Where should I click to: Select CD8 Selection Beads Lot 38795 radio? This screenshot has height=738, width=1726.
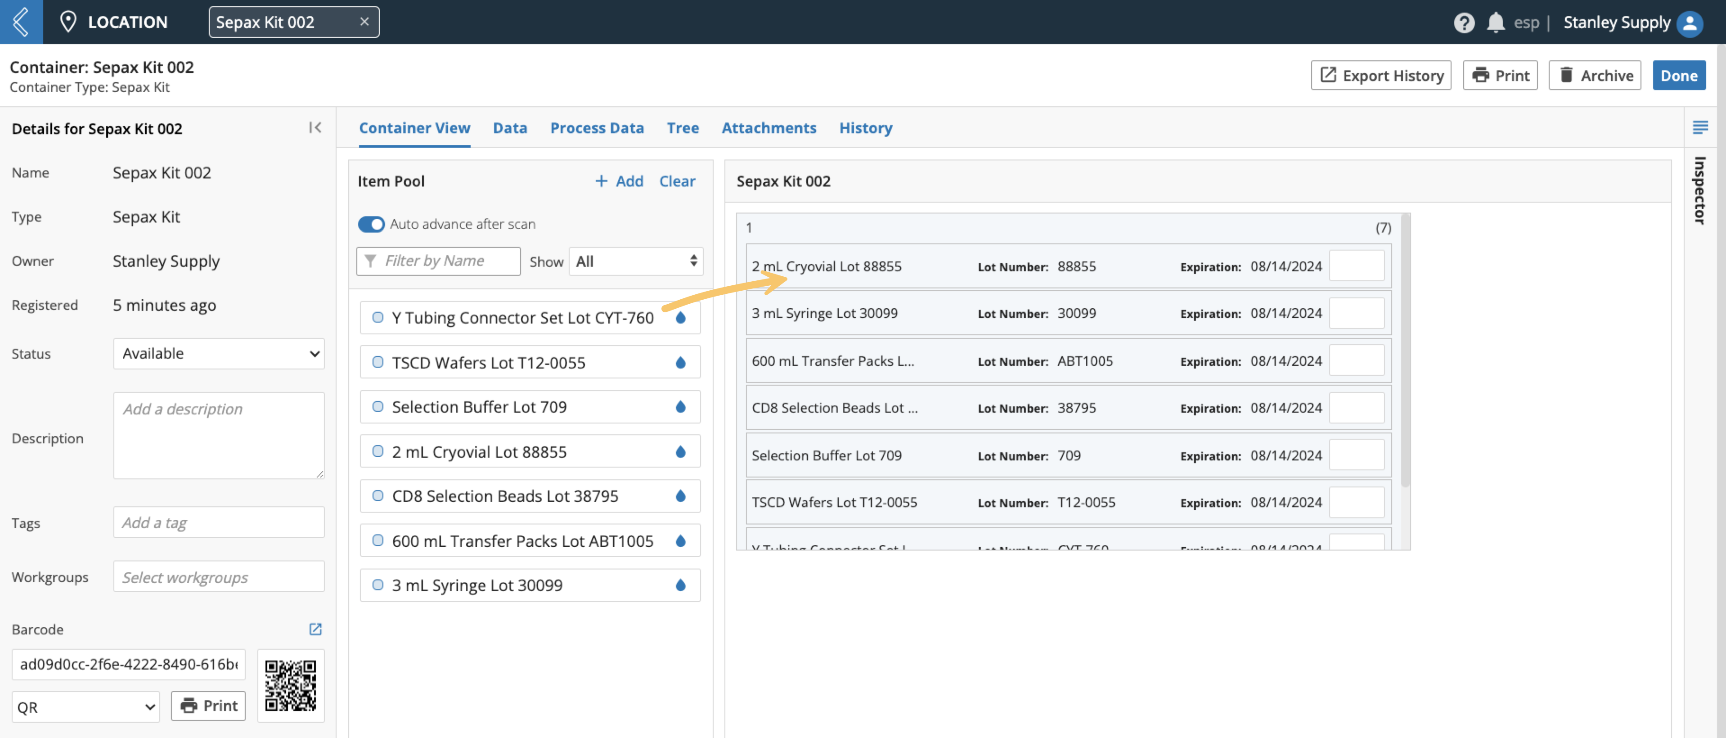378,495
